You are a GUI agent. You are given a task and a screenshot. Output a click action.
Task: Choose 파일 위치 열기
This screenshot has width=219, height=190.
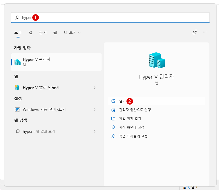click(x=156, y=119)
